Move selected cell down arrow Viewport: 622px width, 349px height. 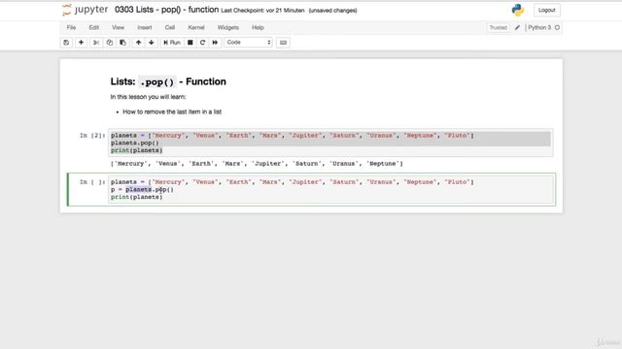[x=152, y=43]
